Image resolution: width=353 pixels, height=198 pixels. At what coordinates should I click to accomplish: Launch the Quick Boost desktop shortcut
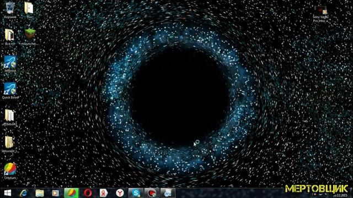coord(10,90)
